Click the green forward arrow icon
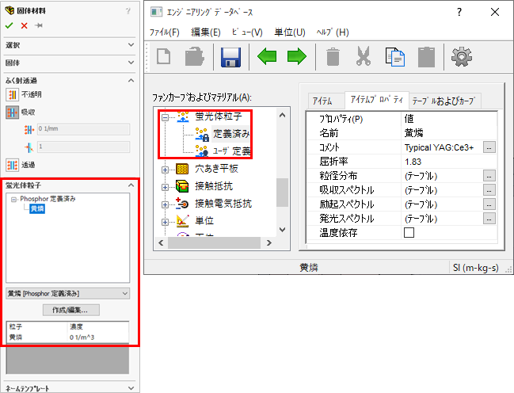The image size is (514, 393). click(297, 56)
